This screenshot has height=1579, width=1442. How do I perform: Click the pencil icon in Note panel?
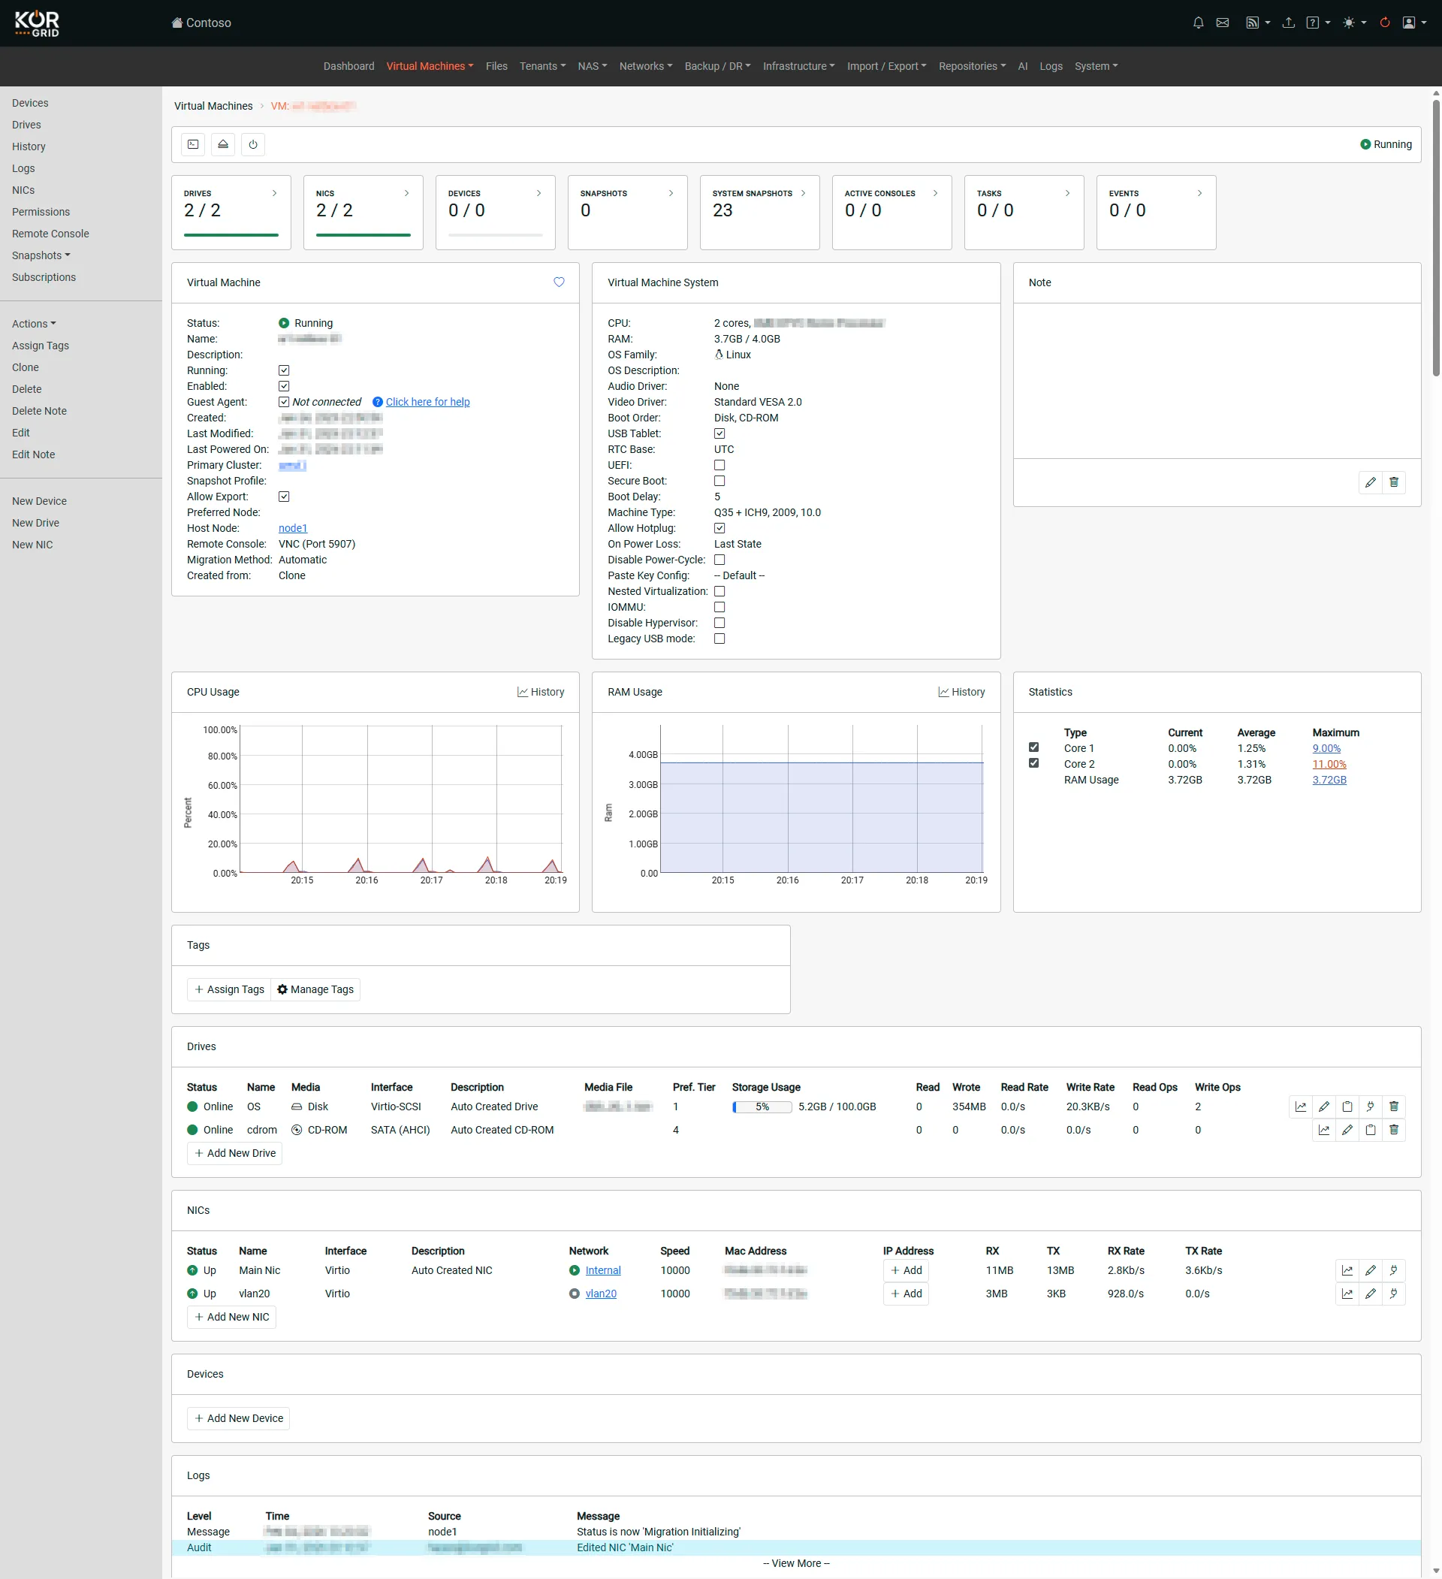click(x=1370, y=482)
